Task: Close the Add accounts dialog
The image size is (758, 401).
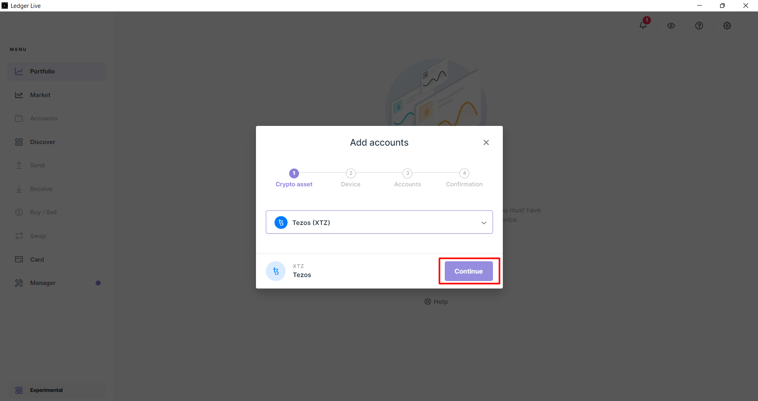Action: 486,142
